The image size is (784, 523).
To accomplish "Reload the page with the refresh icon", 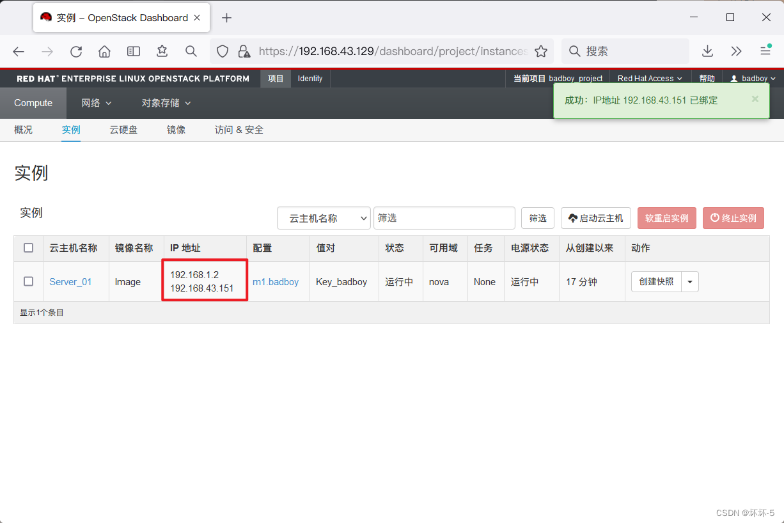I will [76, 52].
